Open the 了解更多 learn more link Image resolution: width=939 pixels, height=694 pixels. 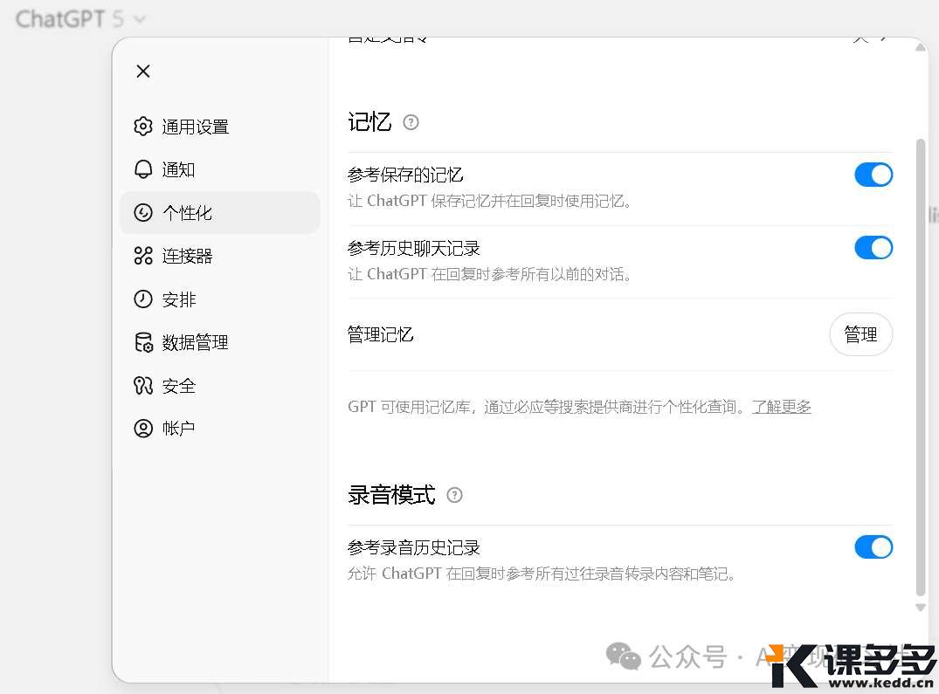[x=782, y=407]
